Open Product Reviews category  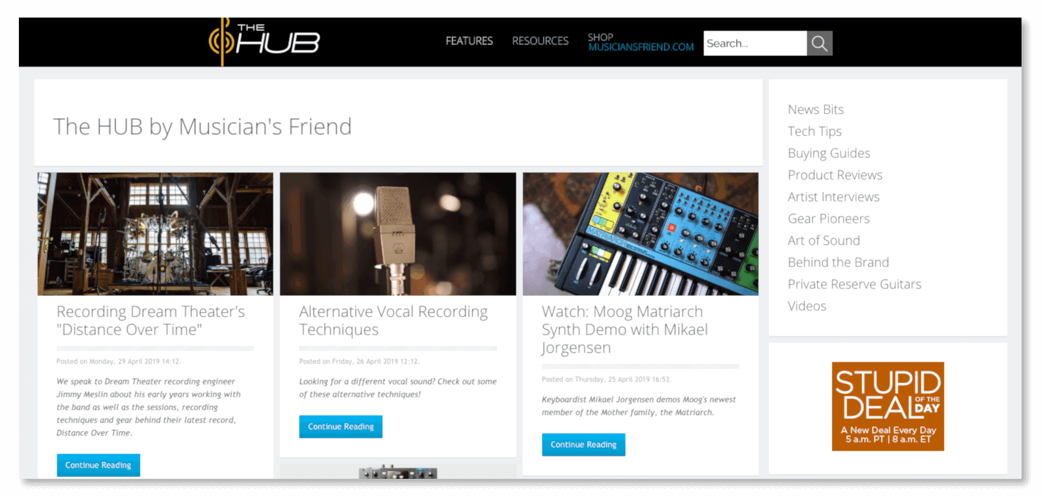tap(835, 175)
